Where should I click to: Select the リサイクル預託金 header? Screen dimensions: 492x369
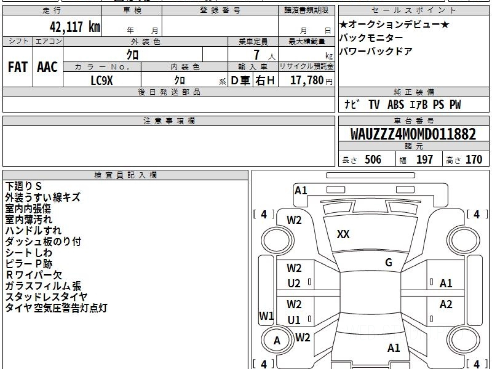[x=306, y=67]
